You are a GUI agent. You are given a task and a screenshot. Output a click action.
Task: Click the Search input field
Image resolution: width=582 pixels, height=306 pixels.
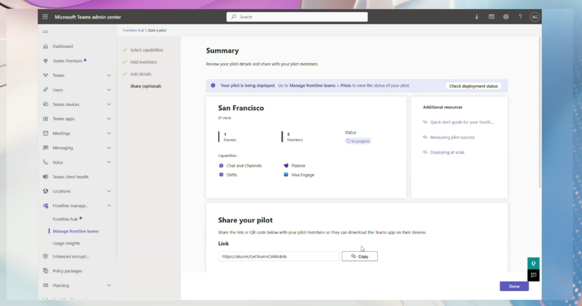pos(297,17)
